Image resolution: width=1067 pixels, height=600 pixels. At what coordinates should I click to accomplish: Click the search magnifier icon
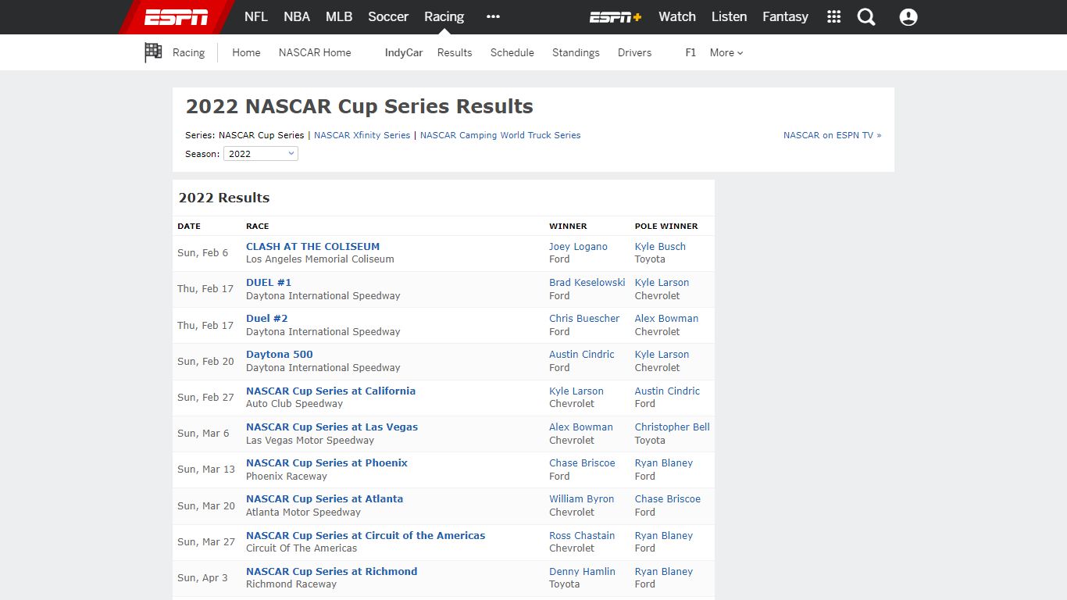[866, 17]
